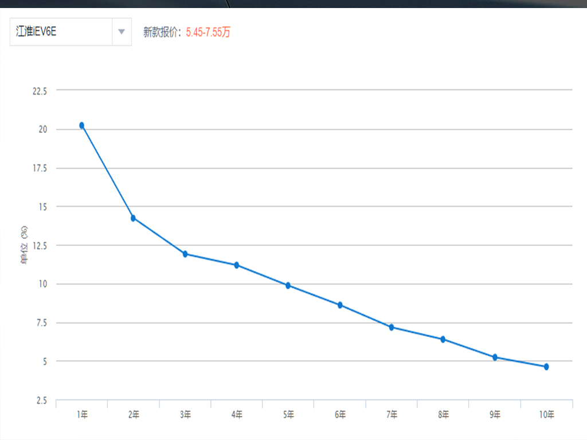Select the 6年 data point on line
The width and height of the screenshot is (587, 440).
click(x=340, y=305)
